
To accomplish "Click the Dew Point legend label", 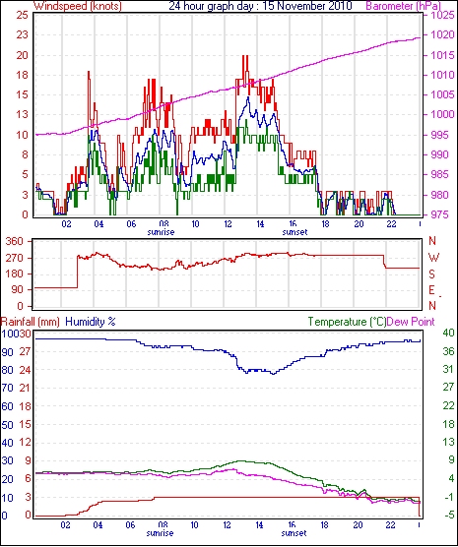I will pos(411,322).
